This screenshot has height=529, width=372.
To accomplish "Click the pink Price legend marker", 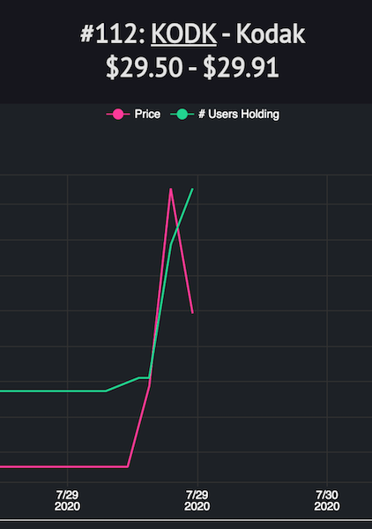I will point(118,115).
